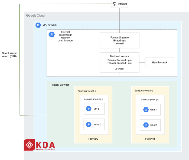Click the Zone: us-west1-c label
Screen dimensions: 189x160
click(144, 91)
